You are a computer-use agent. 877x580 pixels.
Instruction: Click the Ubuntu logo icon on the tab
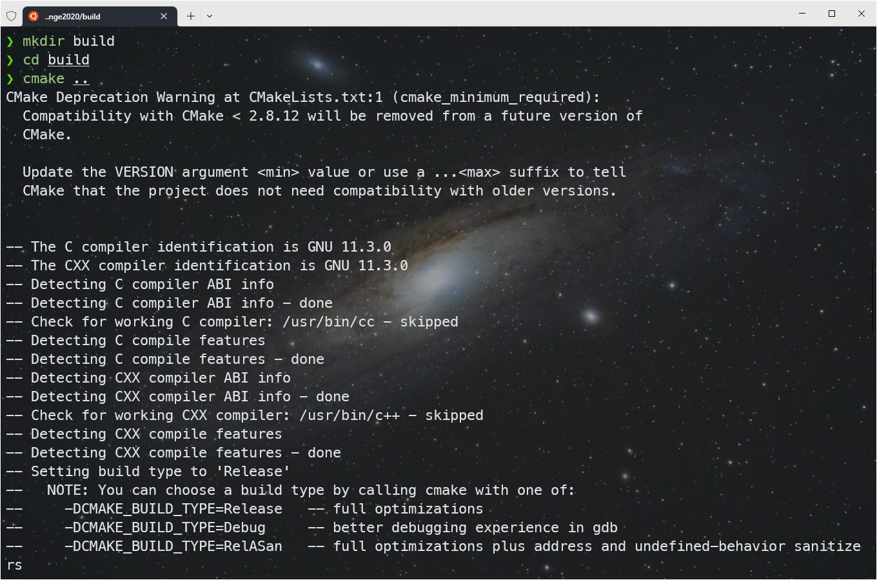click(34, 16)
